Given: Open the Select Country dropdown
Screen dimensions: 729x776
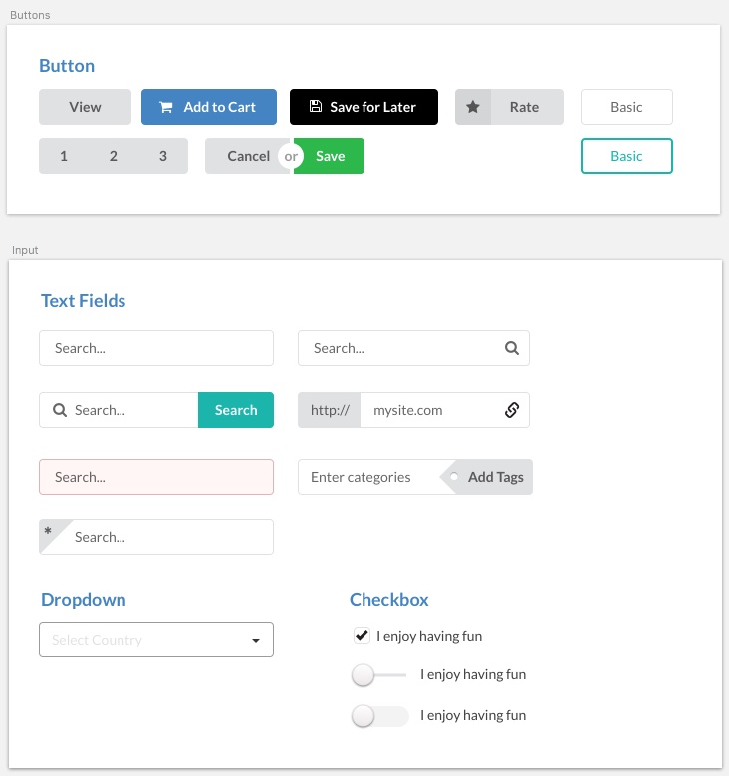Looking at the screenshot, I should 156,640.
